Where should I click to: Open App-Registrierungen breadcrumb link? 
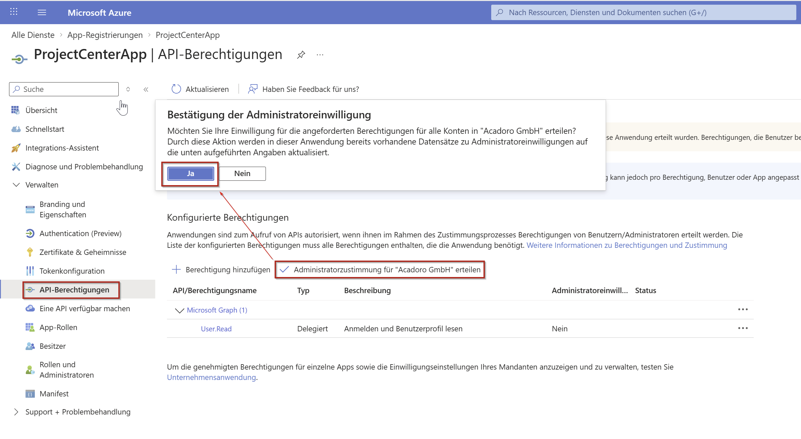(105, 35)
